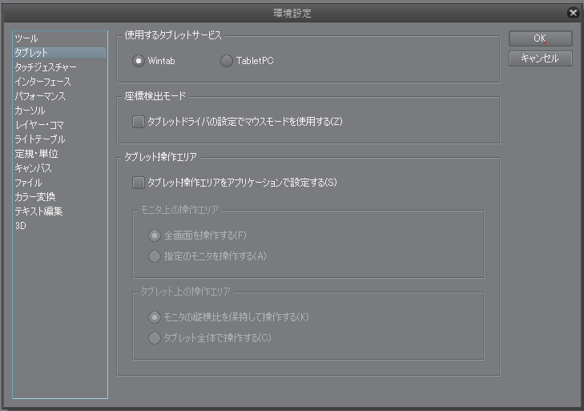Viewport: 584px width, 411px height.
Task: Open the パフォーマンス category
Action: tap(60, 96)
